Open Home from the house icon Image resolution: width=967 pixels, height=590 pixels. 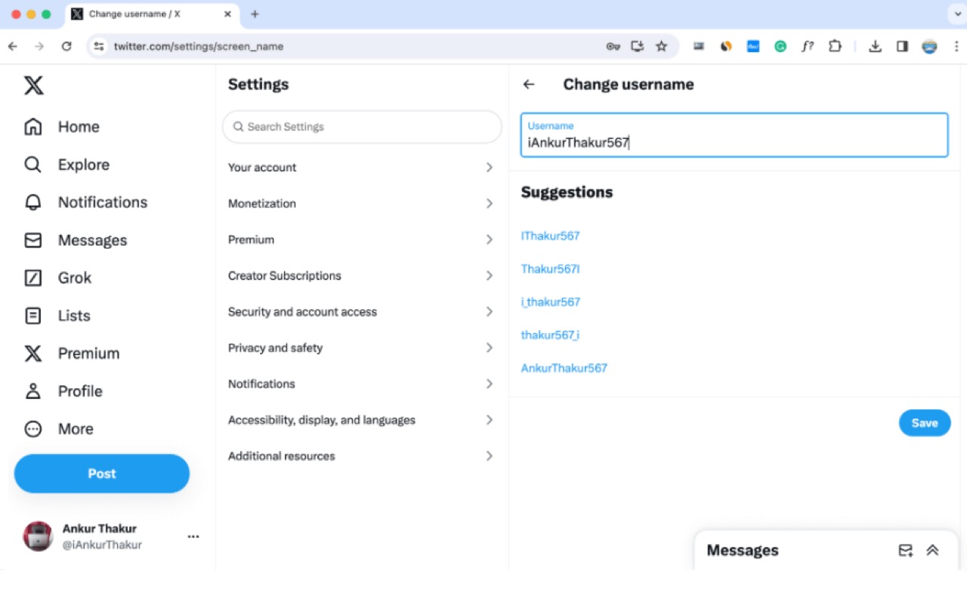click(33, 127)
